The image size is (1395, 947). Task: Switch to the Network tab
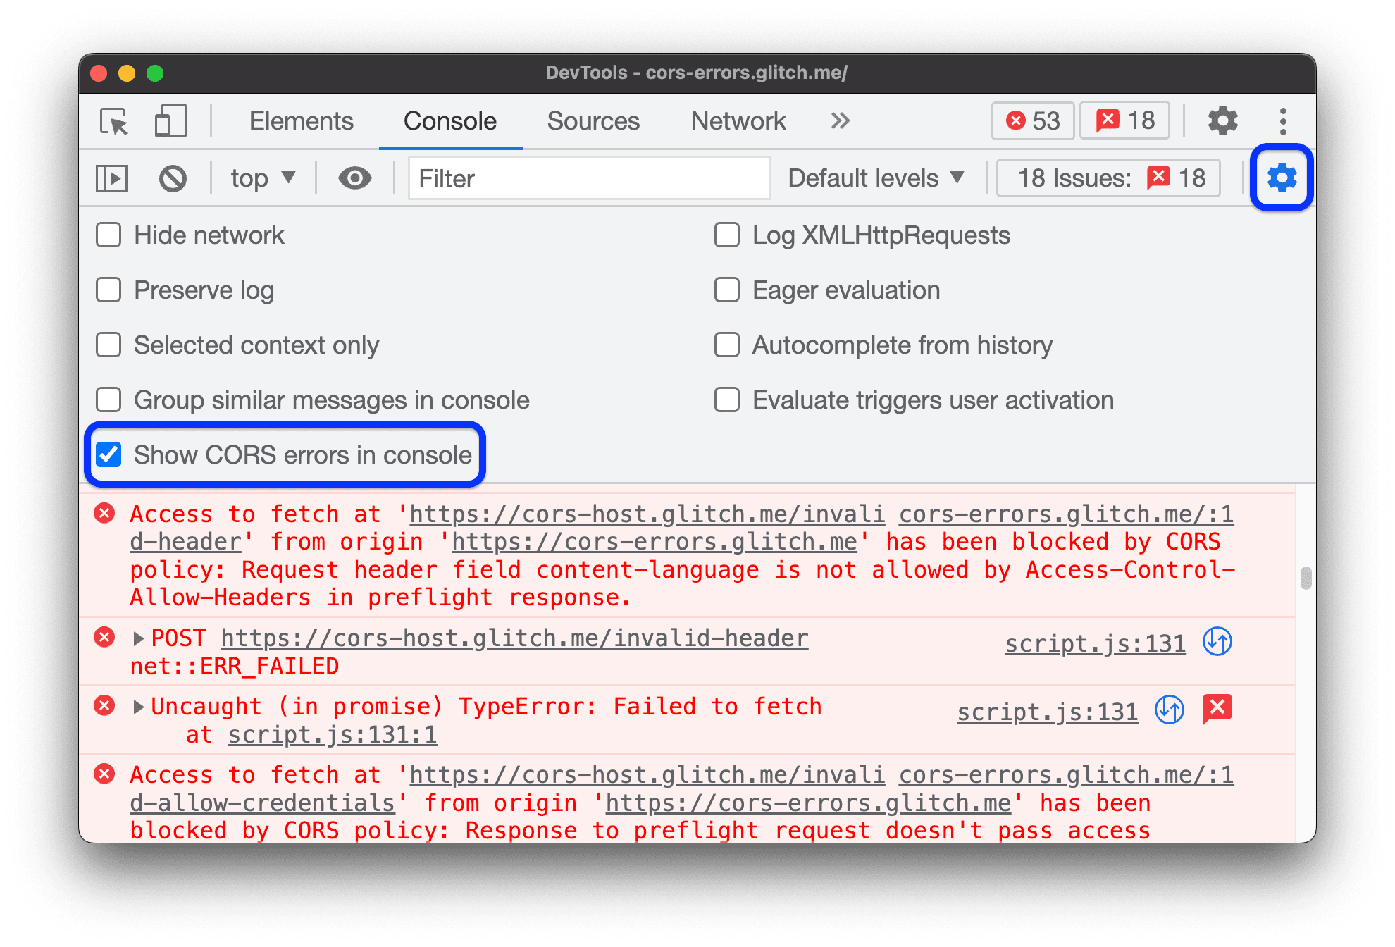pos(740,121)
